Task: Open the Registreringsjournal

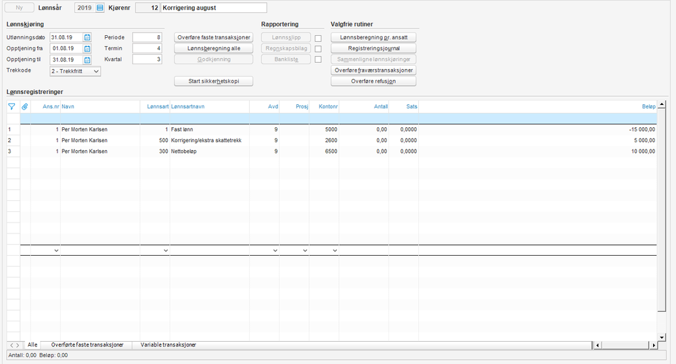Action: click(374, 48)
